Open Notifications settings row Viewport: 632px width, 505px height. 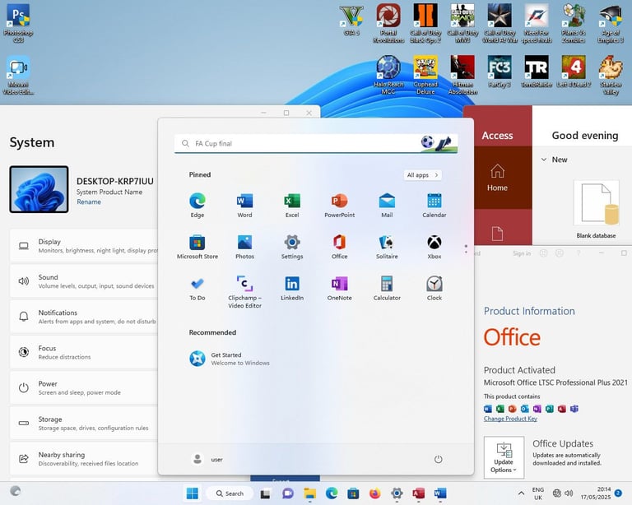click(x=84, y=317)
